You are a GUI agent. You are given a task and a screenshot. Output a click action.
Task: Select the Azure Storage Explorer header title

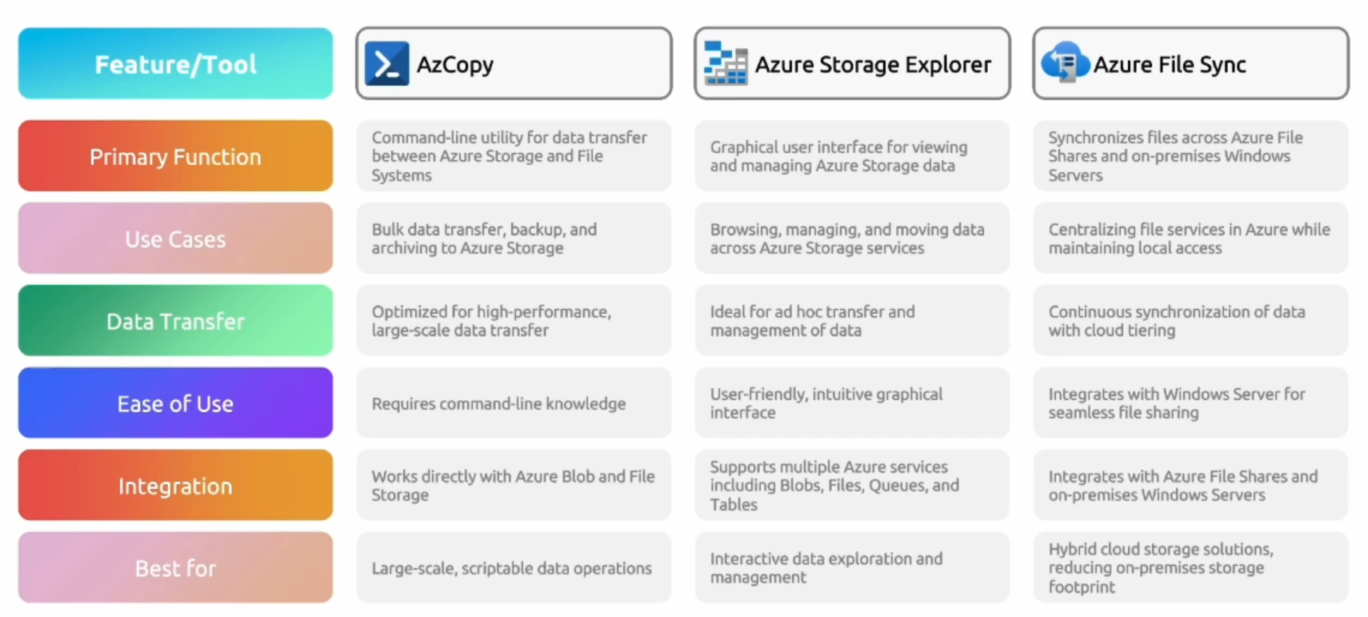point(873,64)
